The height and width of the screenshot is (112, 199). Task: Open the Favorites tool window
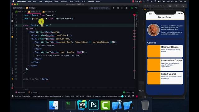coord(12,74)
